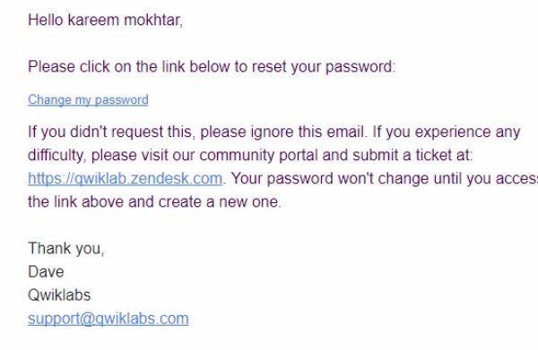Open the Change my password link
The image size is (538, 350).
88,99
